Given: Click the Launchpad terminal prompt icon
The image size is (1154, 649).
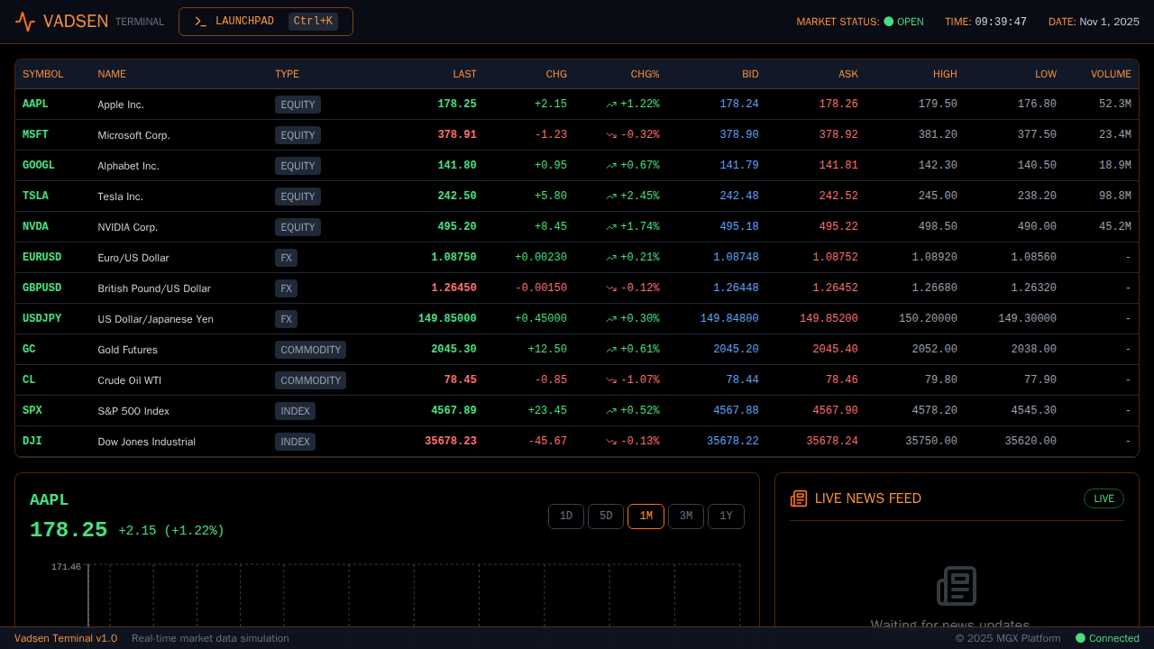Looking at the screenshot, I should (201, 22).
